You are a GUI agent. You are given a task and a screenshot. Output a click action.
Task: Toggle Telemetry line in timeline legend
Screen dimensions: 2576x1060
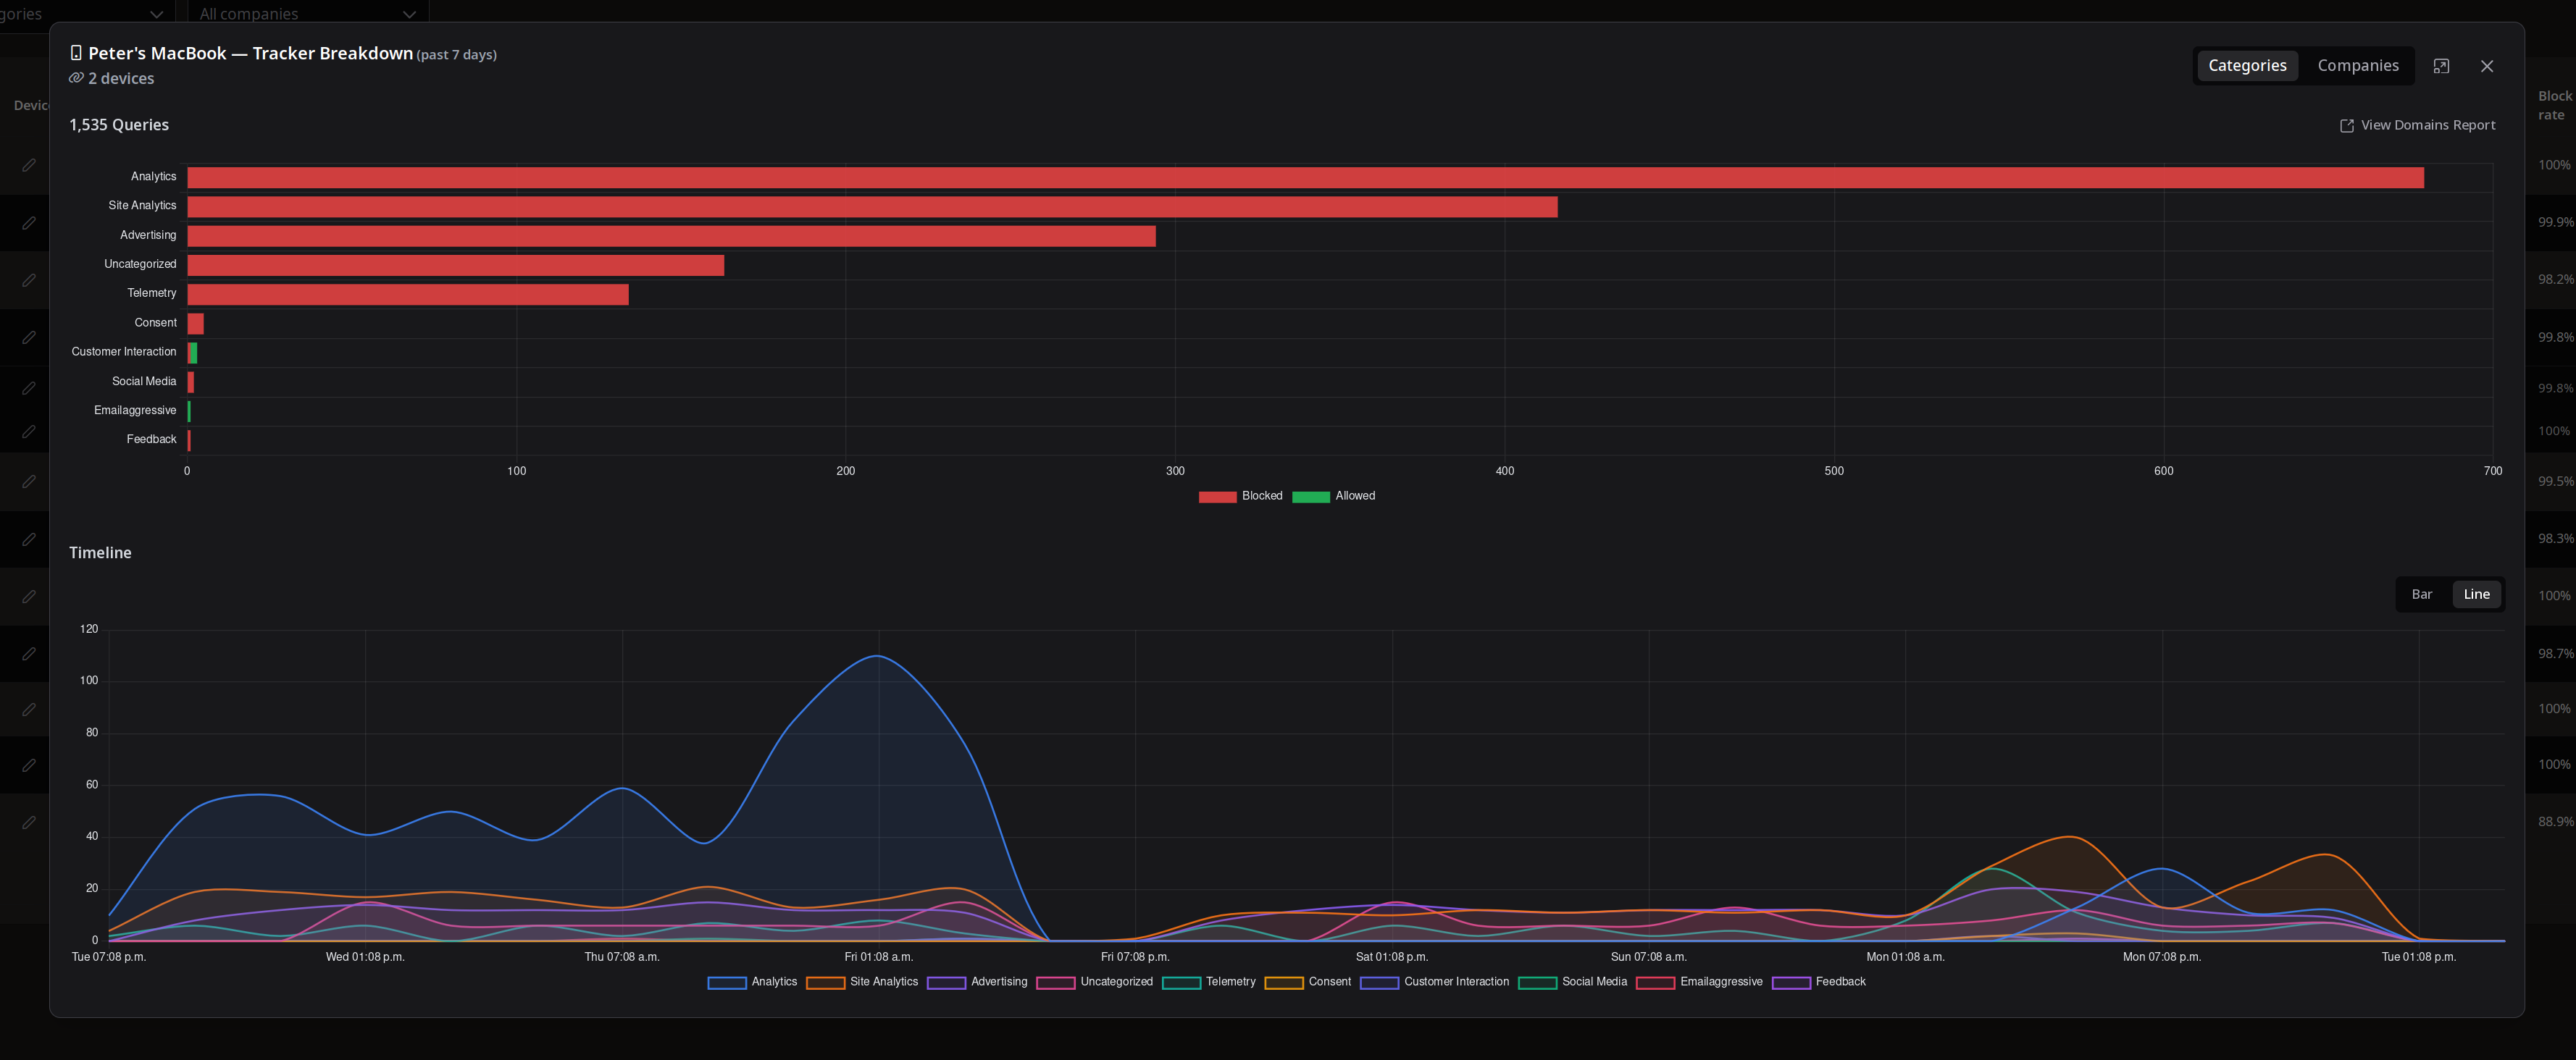tap(1208, 982)
